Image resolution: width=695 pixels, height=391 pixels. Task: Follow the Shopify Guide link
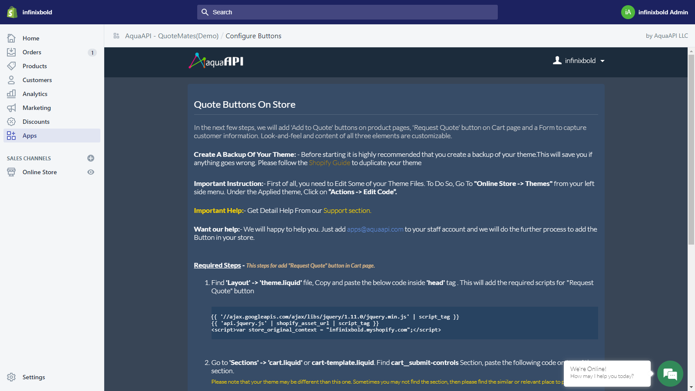(330, 163)
